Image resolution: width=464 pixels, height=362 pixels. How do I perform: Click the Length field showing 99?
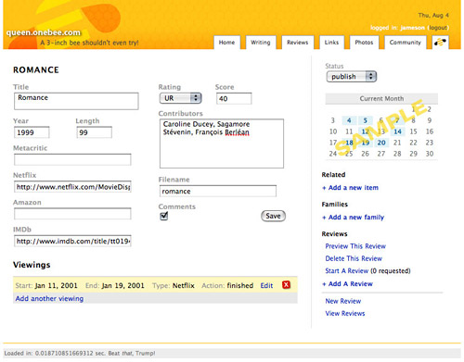click(x=94, y=132)
